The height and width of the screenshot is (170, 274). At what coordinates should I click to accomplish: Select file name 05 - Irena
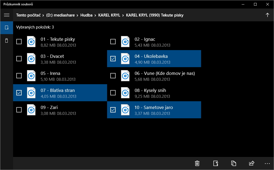pos(50,73)
